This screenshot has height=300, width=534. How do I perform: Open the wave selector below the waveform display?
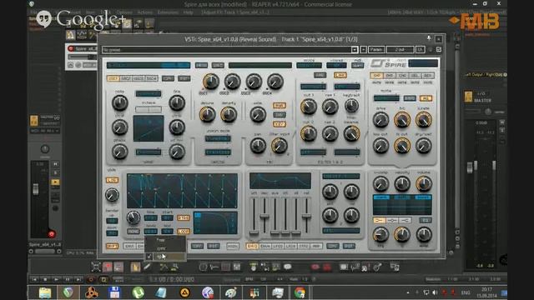(x=149, y=152)
